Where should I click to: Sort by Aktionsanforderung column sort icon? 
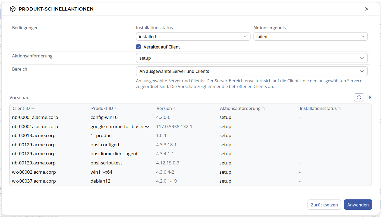click(264, 108)
